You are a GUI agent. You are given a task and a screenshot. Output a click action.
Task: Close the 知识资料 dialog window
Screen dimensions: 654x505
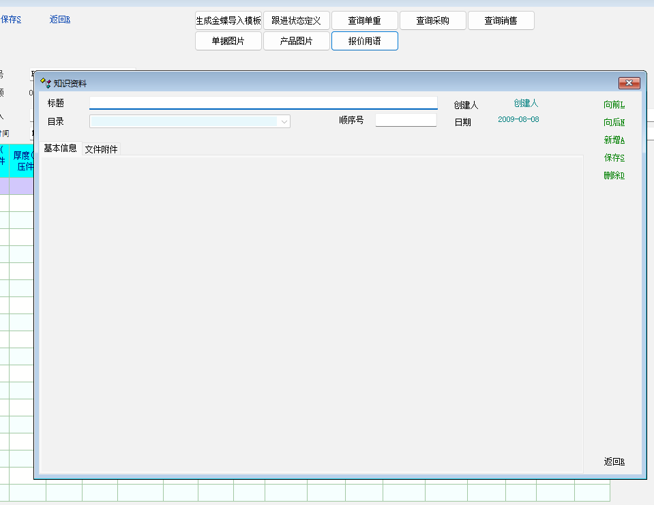coord(629,83)
